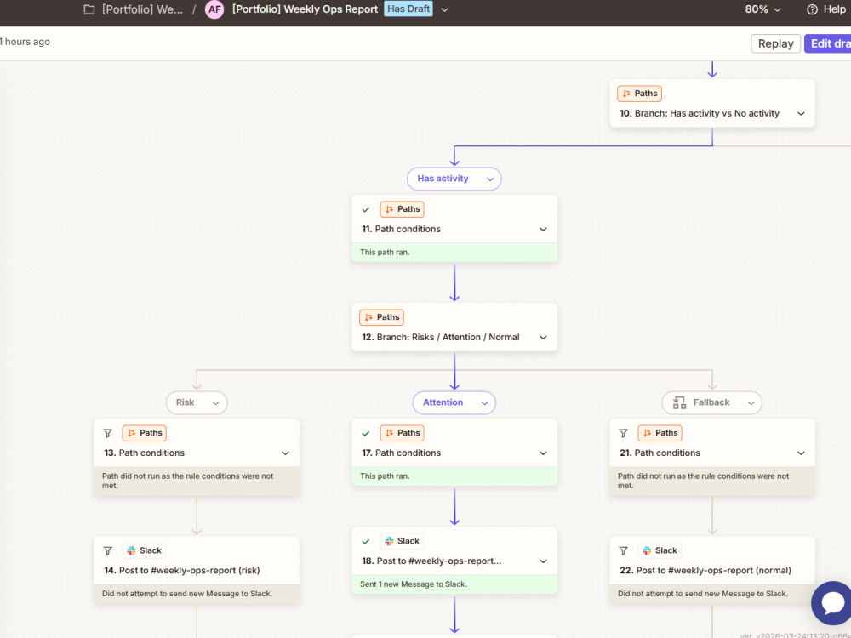Open the dropdown beside the Has Draft badge
Viewport: 851px width, 638px height.
(444, 9)
